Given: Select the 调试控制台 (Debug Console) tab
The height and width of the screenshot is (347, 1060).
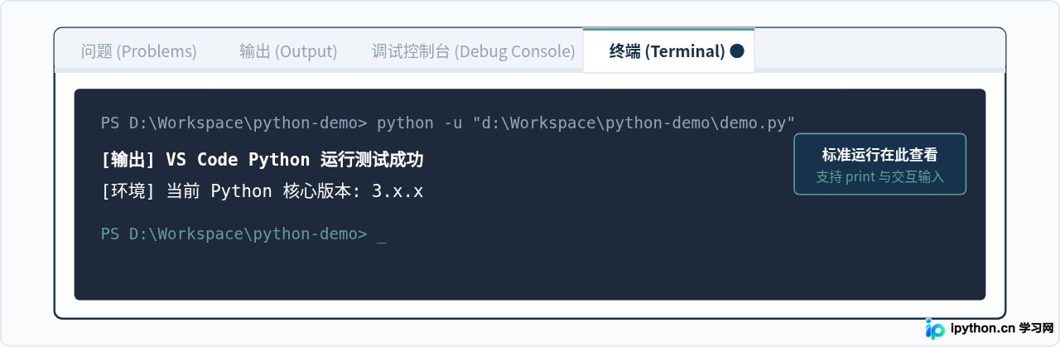Looking at the screenshot, I should [474, 51].
